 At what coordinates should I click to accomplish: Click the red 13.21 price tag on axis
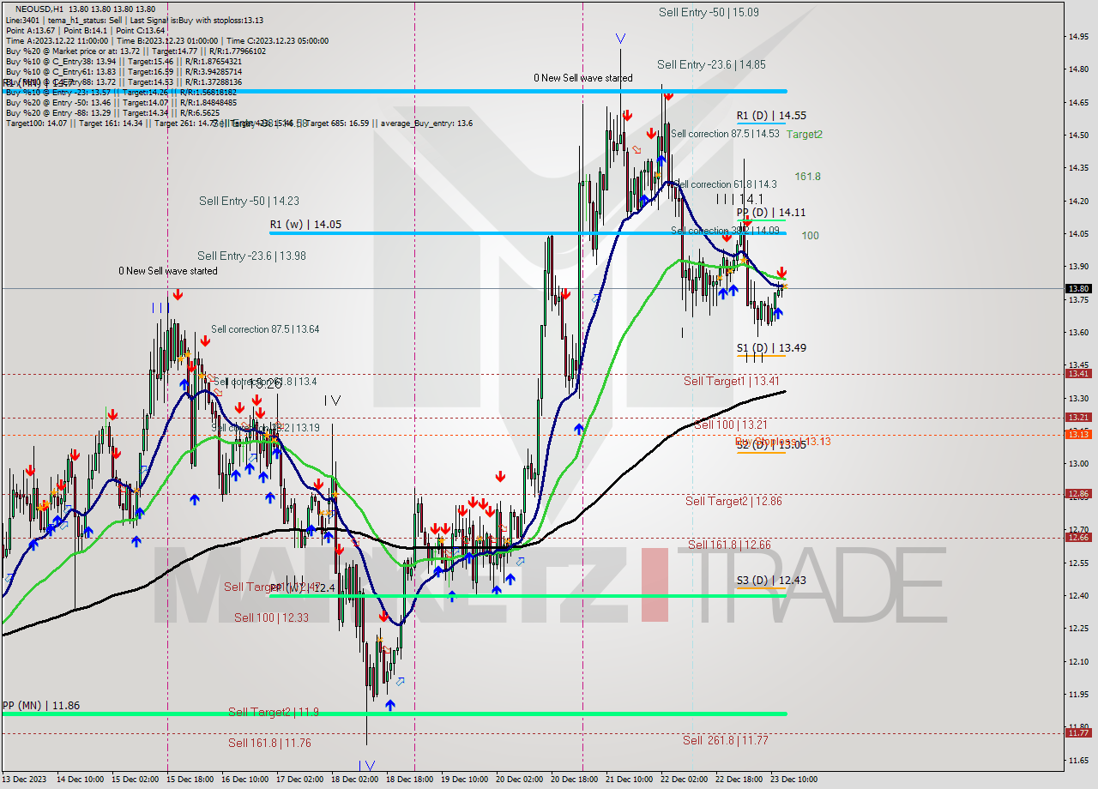[1078, 418]
